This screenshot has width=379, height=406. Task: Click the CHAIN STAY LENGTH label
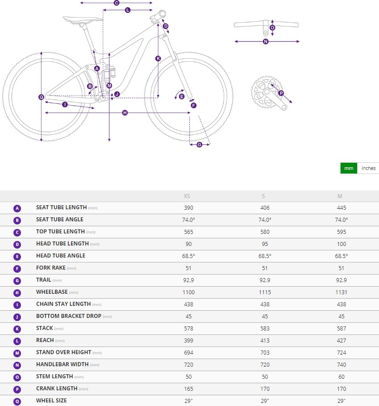pos(63,304)
